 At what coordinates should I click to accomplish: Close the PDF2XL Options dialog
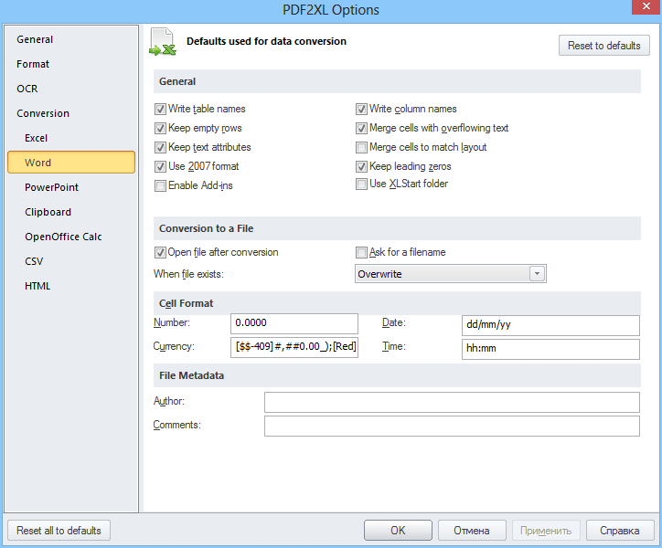click(x=646, y=6)
